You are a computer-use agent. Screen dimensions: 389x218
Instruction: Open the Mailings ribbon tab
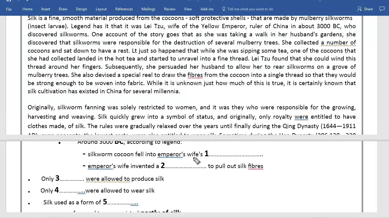click(x=148, y=9)
